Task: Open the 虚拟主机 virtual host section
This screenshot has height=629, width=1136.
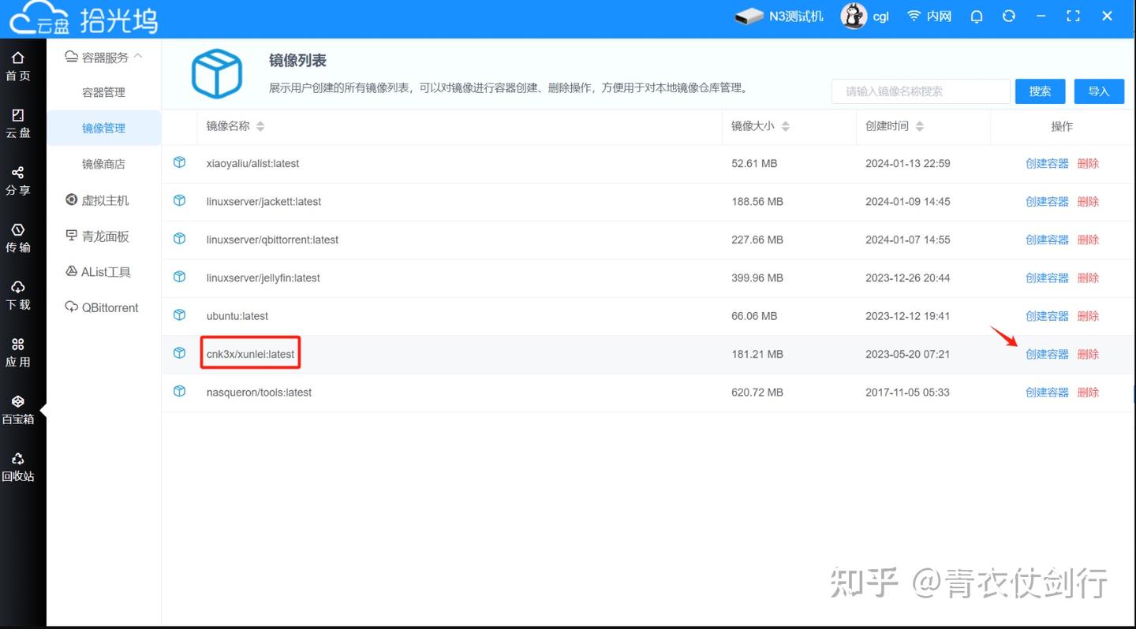Action: pos(104,199)
